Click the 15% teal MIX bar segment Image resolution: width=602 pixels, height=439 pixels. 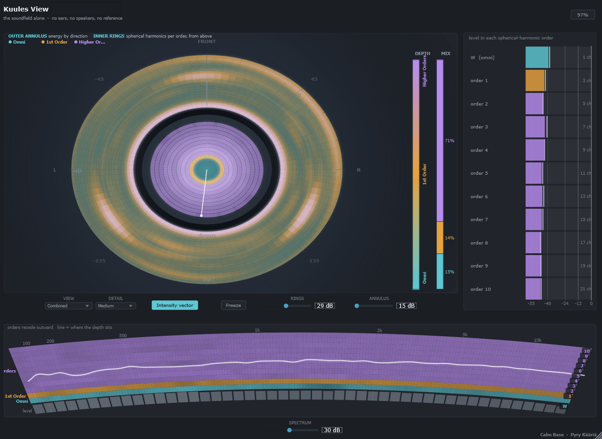(440, 272)
